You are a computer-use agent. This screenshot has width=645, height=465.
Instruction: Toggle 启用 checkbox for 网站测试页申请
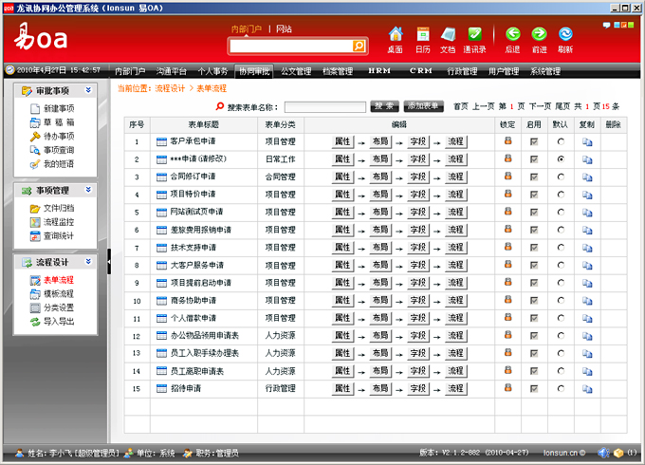[x=534, y=213]
